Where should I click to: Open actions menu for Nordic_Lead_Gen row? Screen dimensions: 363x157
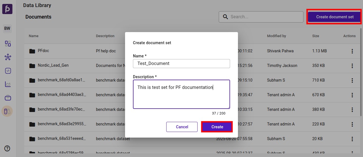(352, 66)
